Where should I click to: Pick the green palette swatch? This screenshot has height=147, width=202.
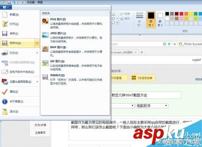pyautogui.click(x=196, y=14)
